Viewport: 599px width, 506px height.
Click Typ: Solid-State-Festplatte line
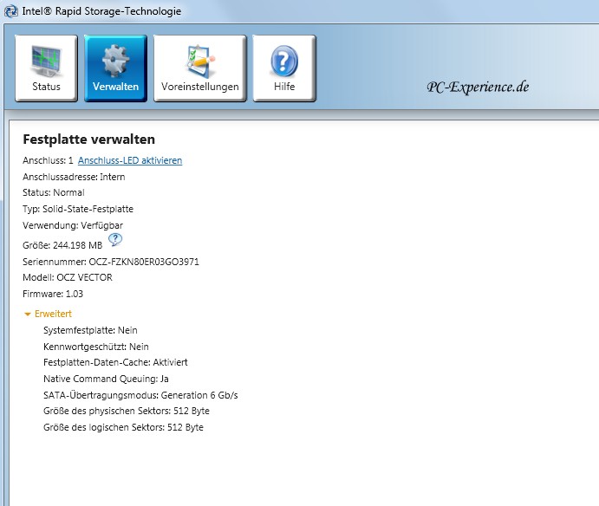(x=78, y=209)
